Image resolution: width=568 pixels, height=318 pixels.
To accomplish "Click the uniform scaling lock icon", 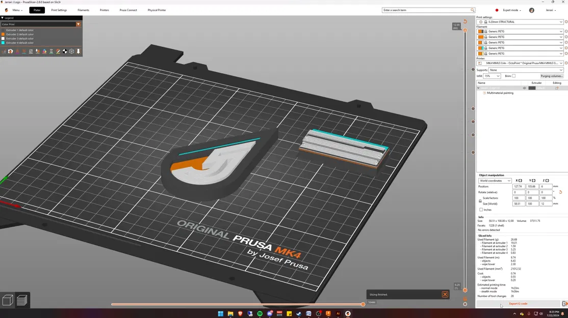I will click(480, 201).
